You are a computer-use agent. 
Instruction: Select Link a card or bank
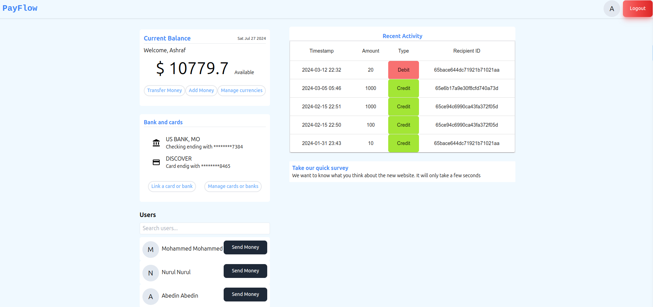point(172,186)
